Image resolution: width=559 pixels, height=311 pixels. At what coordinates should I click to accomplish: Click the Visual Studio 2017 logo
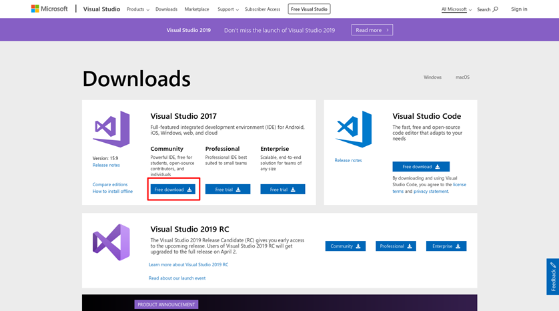pos(111,129)
